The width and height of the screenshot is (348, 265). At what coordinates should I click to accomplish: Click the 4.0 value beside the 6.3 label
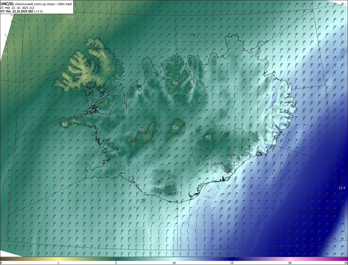(x=175, y=83)
